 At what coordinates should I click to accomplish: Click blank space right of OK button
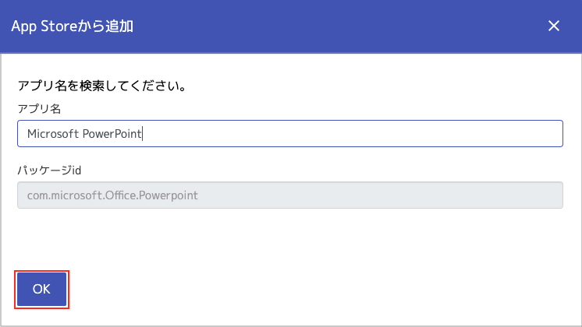312,289
